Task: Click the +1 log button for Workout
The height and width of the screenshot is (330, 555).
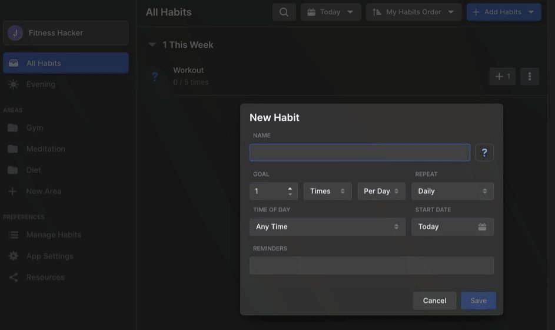Action: click(502, 77)
